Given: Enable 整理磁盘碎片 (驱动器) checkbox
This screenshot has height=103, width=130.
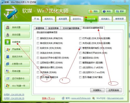Looking at the screenshot, I should (x=80, y=62).
